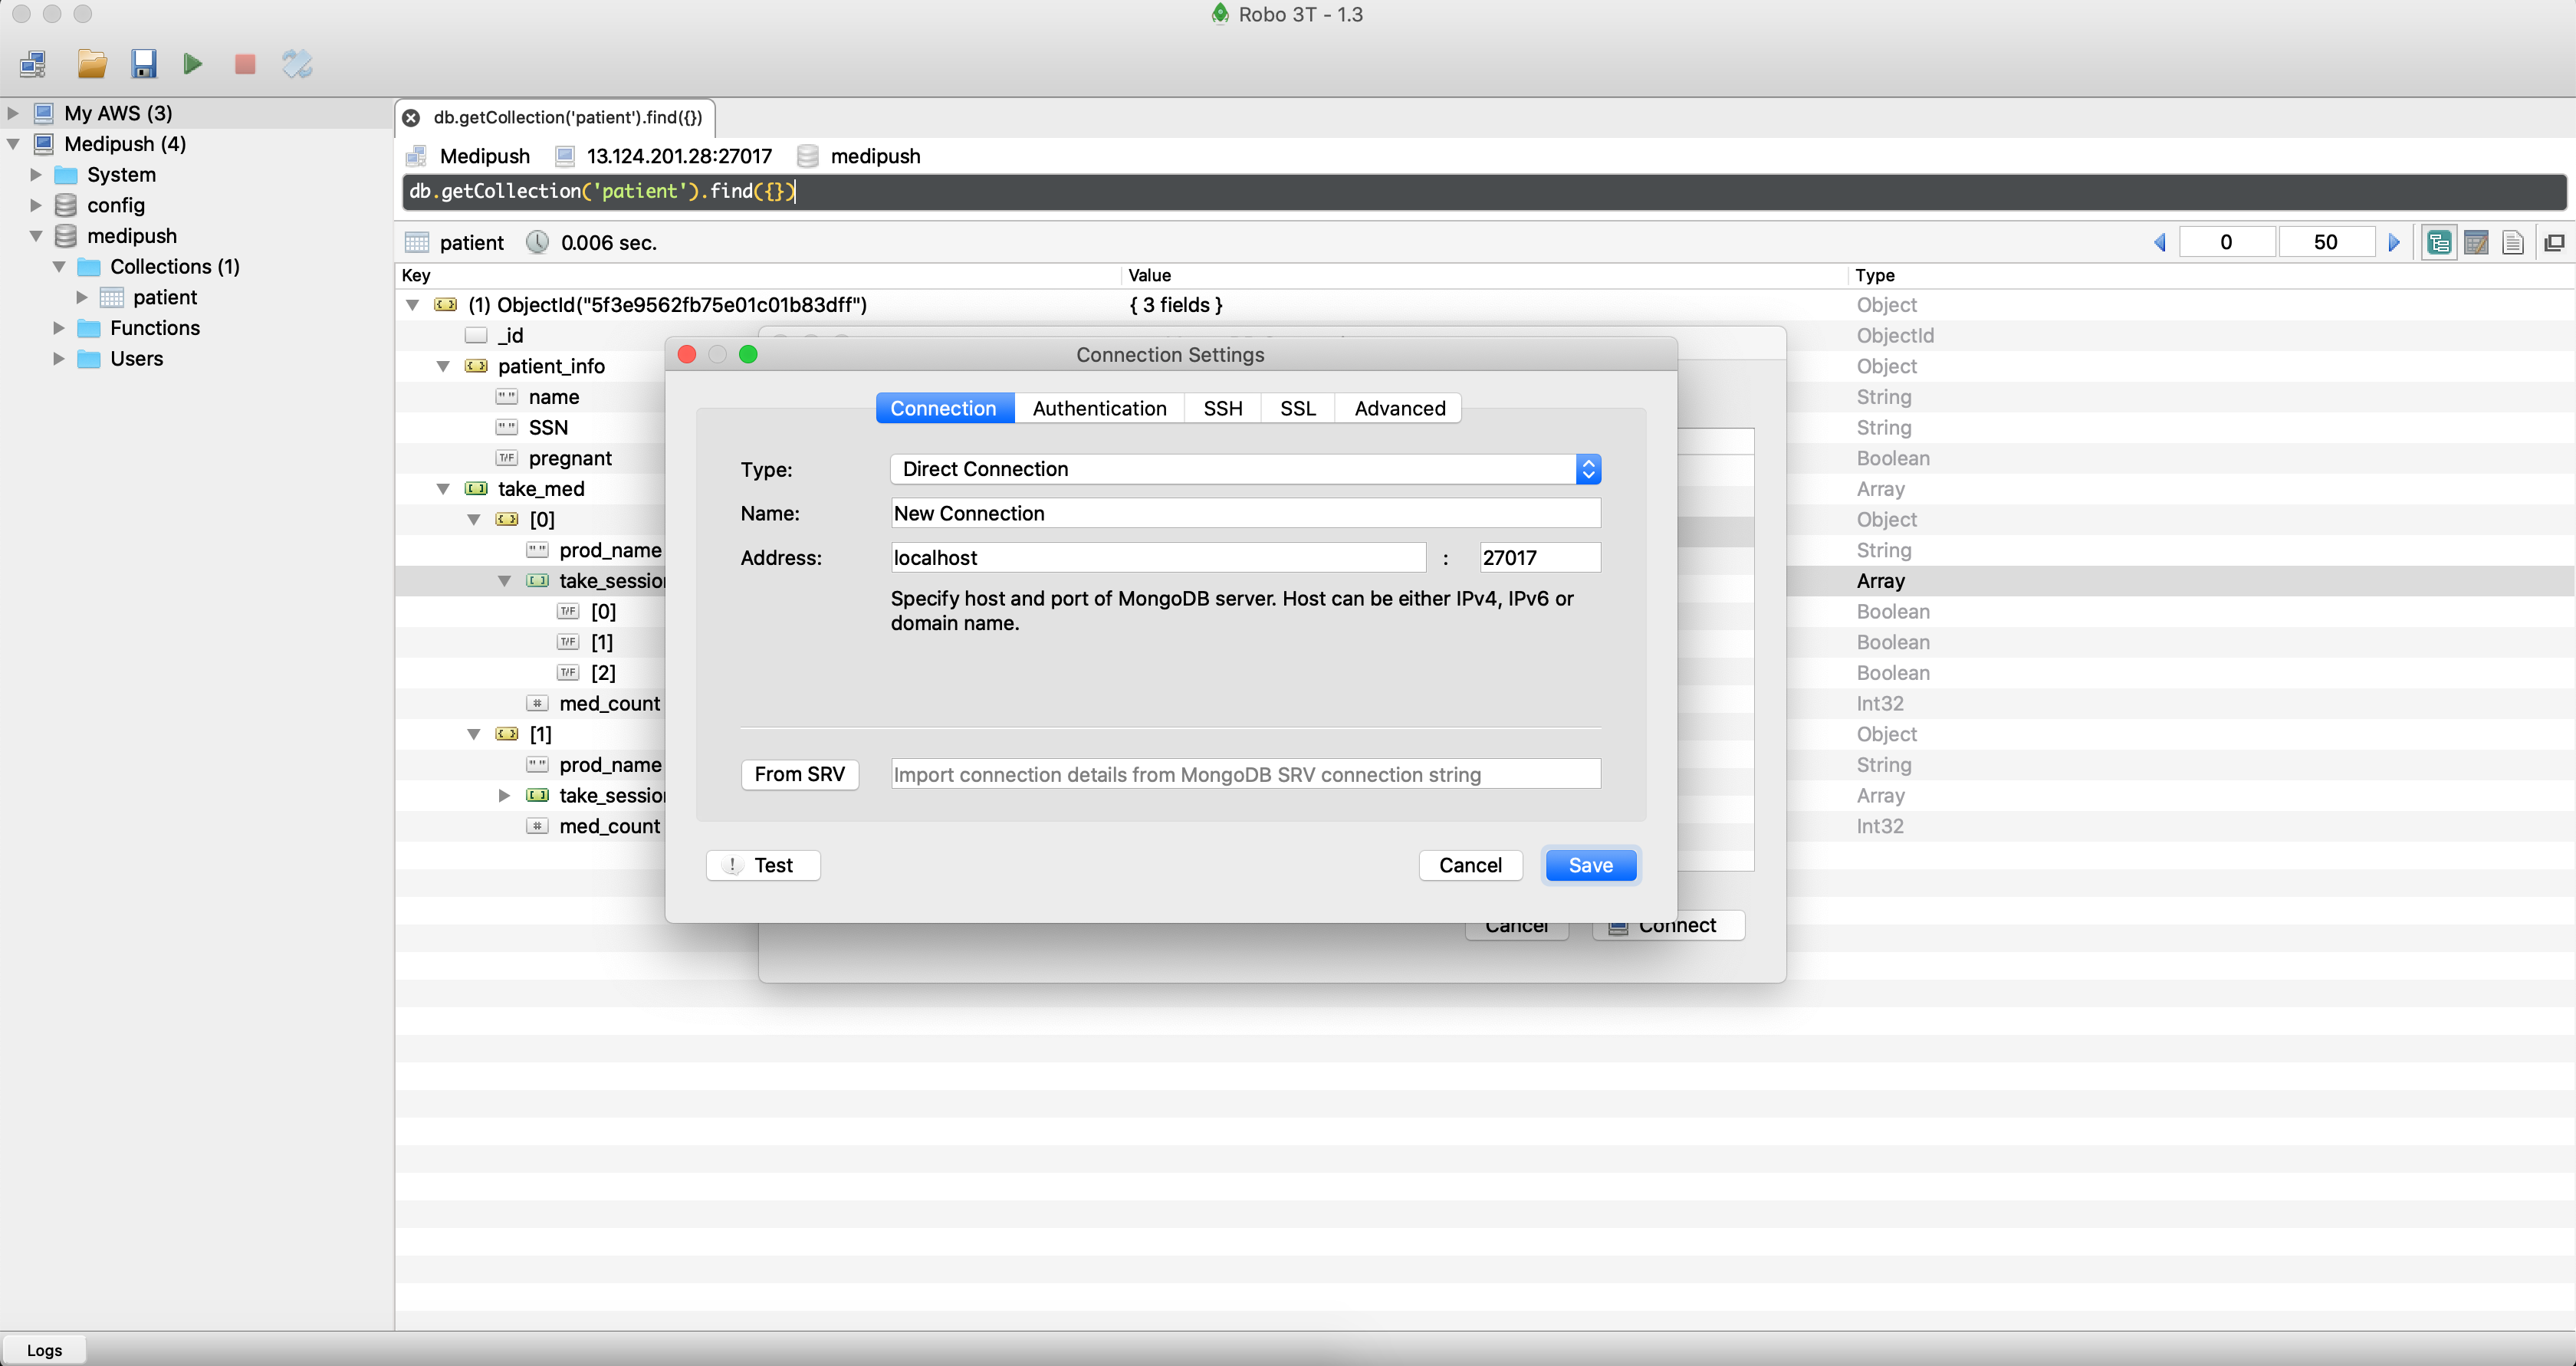Switch to the SSH tab
The image size is (2576, 1366).
[1222, 408]
